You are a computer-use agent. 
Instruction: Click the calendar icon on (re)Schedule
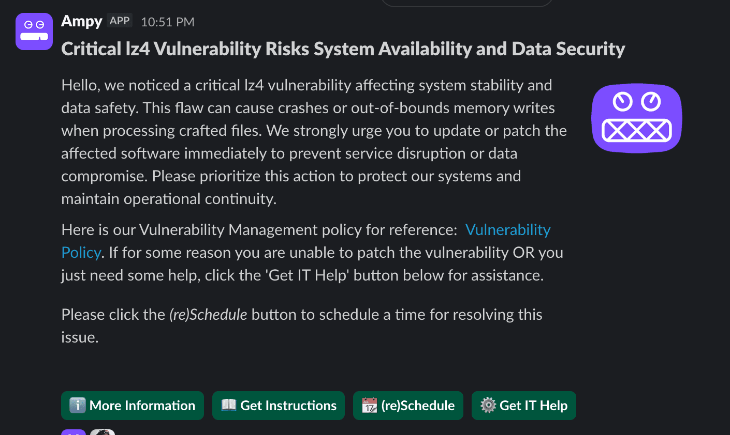click(x=369, y=406)
